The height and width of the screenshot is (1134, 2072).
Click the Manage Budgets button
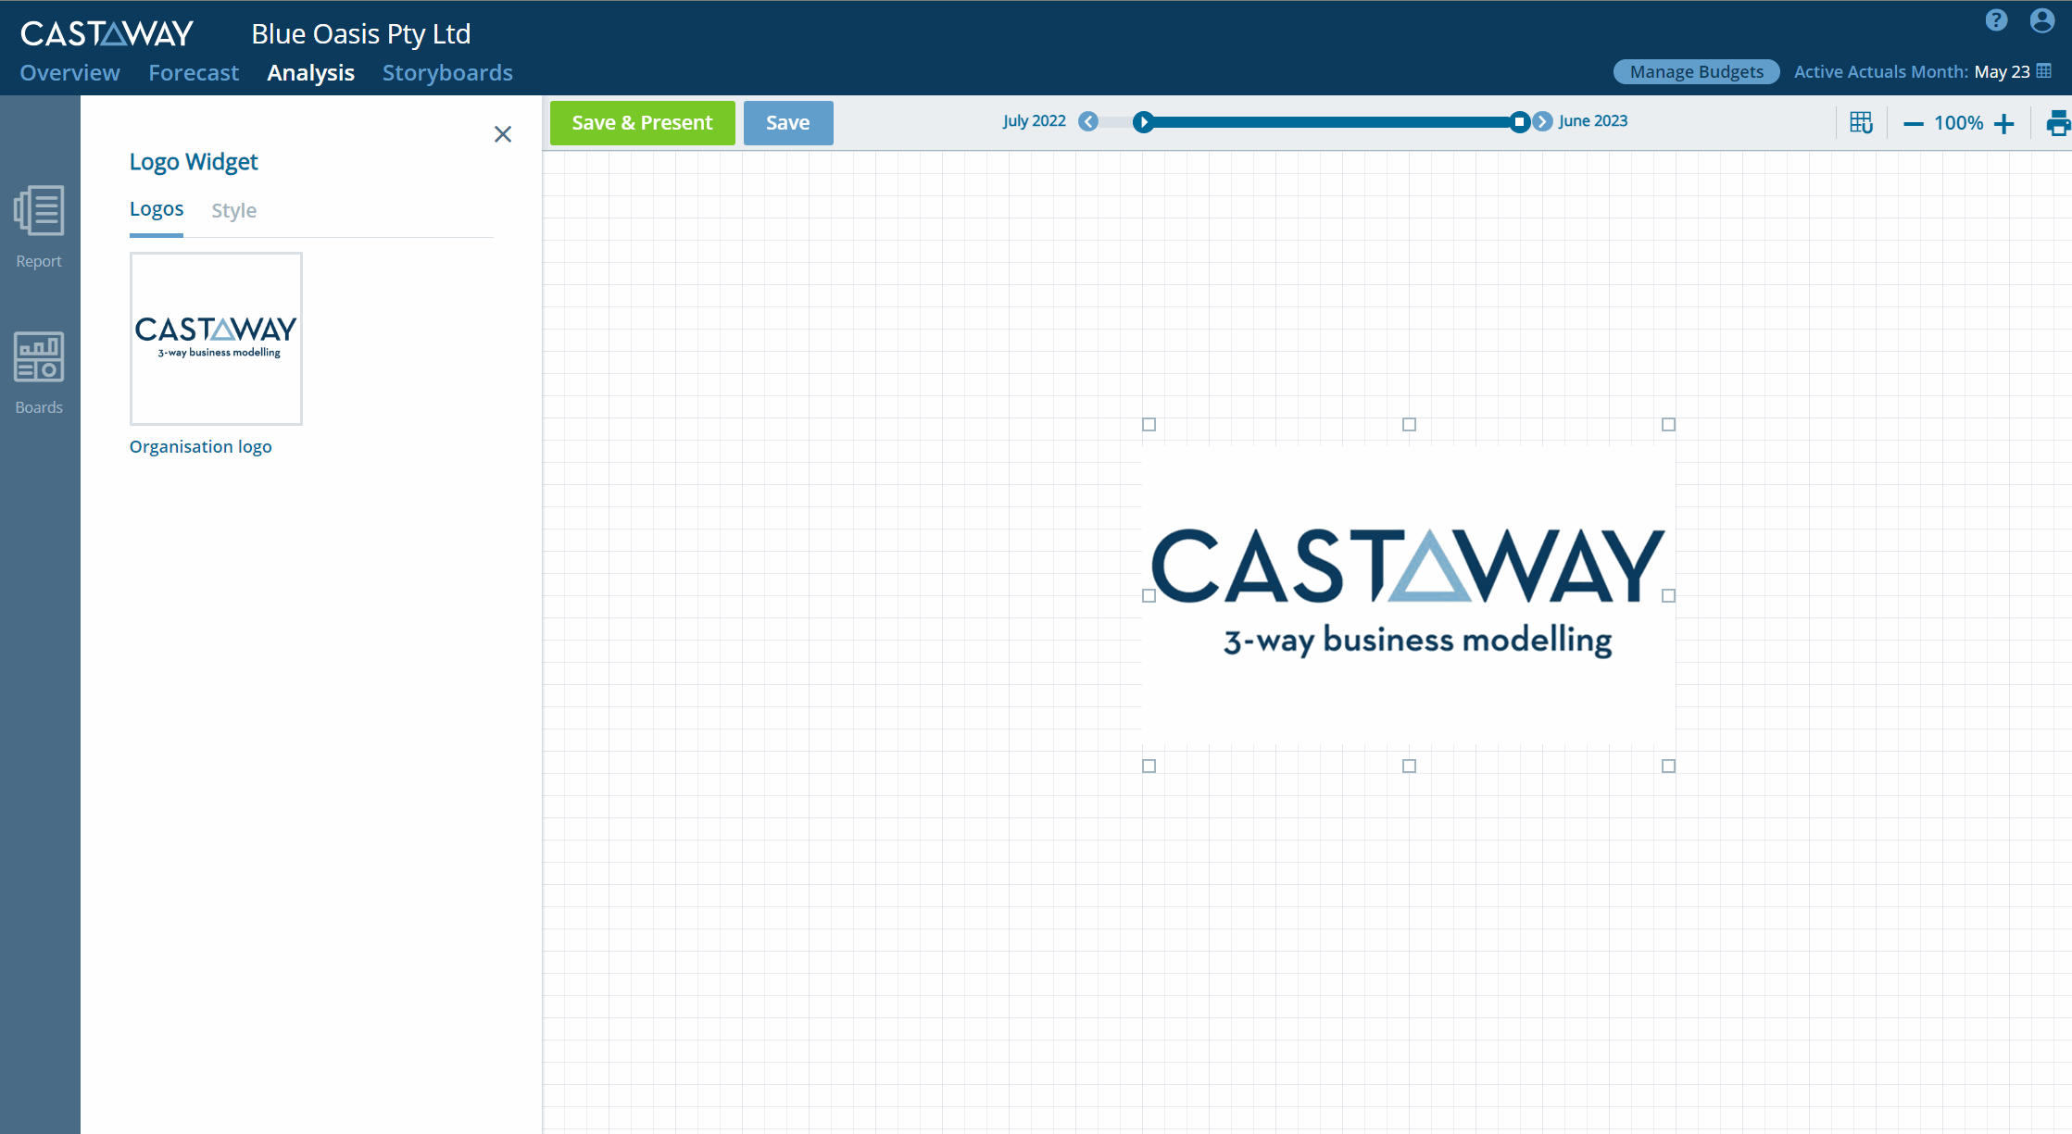tap(1697, 71)
